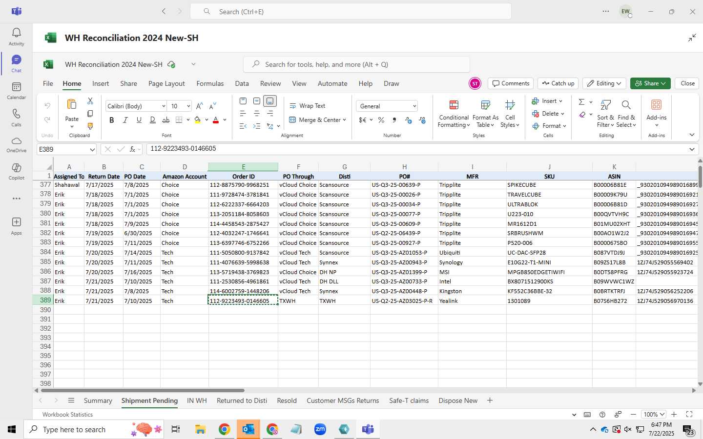
Task: Increase font size with the grow icon
Action: click(x=199, y=106)
